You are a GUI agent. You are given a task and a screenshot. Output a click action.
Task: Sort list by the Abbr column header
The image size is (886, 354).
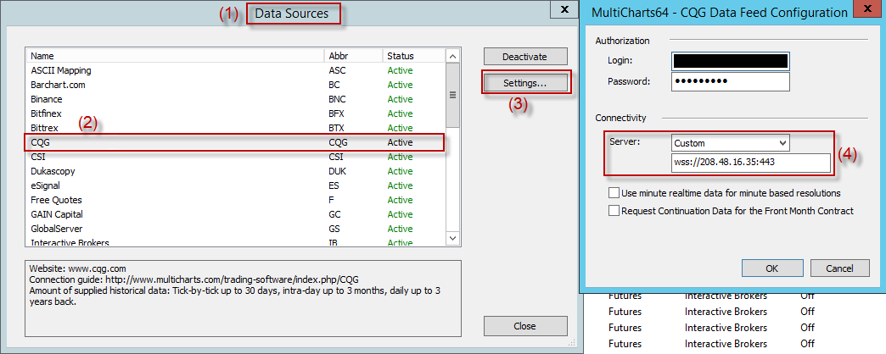point(353,56)
